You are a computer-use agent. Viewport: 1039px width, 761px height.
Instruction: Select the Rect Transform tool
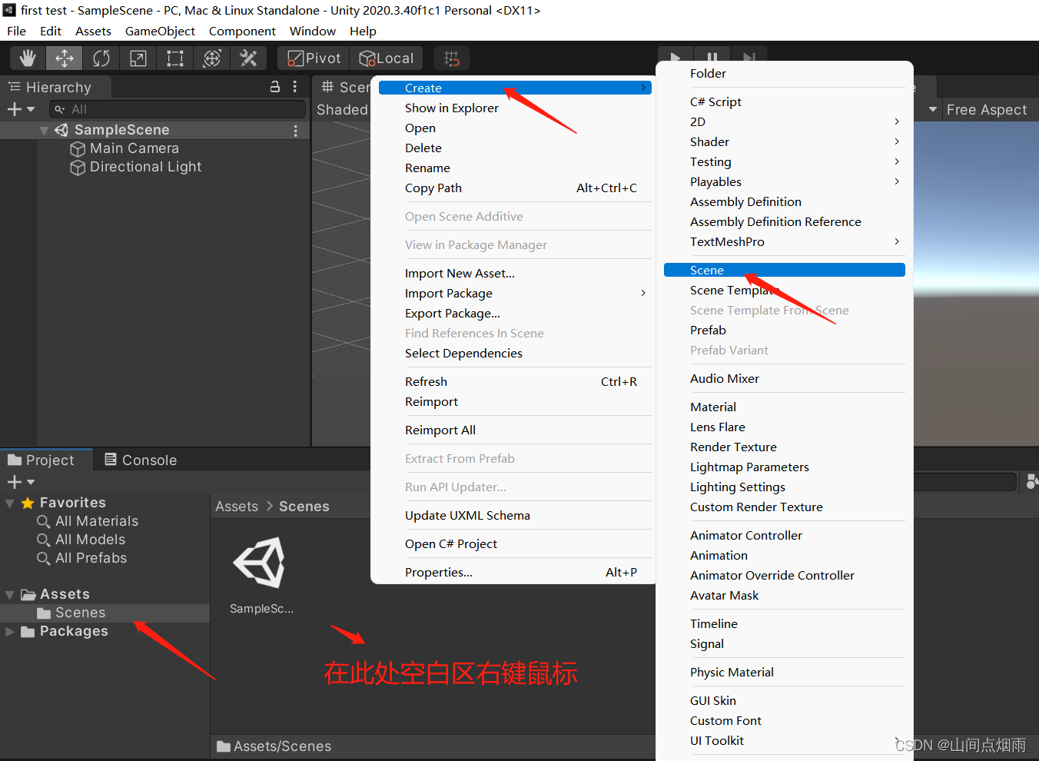click(175, 58)
